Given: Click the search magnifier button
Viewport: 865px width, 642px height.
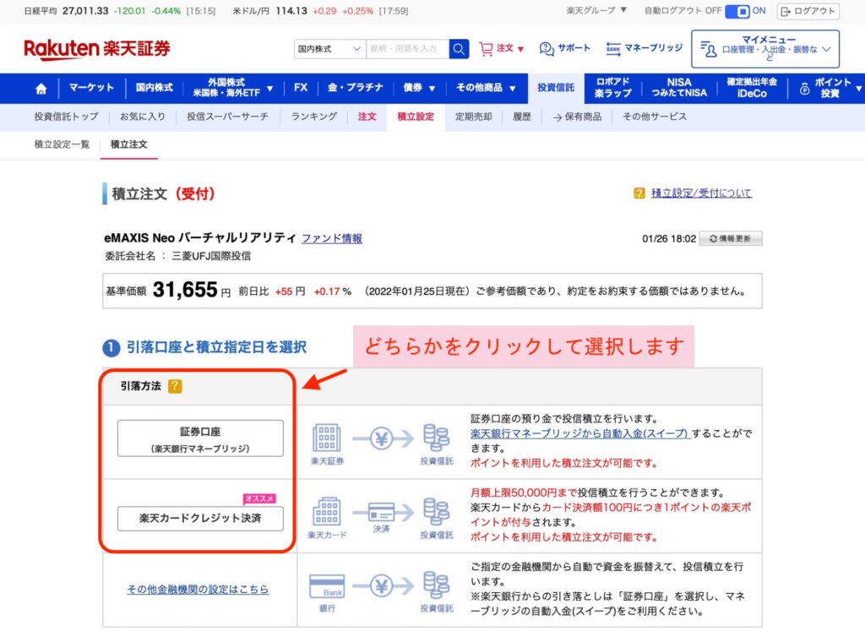Looking at the screenshot, I should 459,48.
